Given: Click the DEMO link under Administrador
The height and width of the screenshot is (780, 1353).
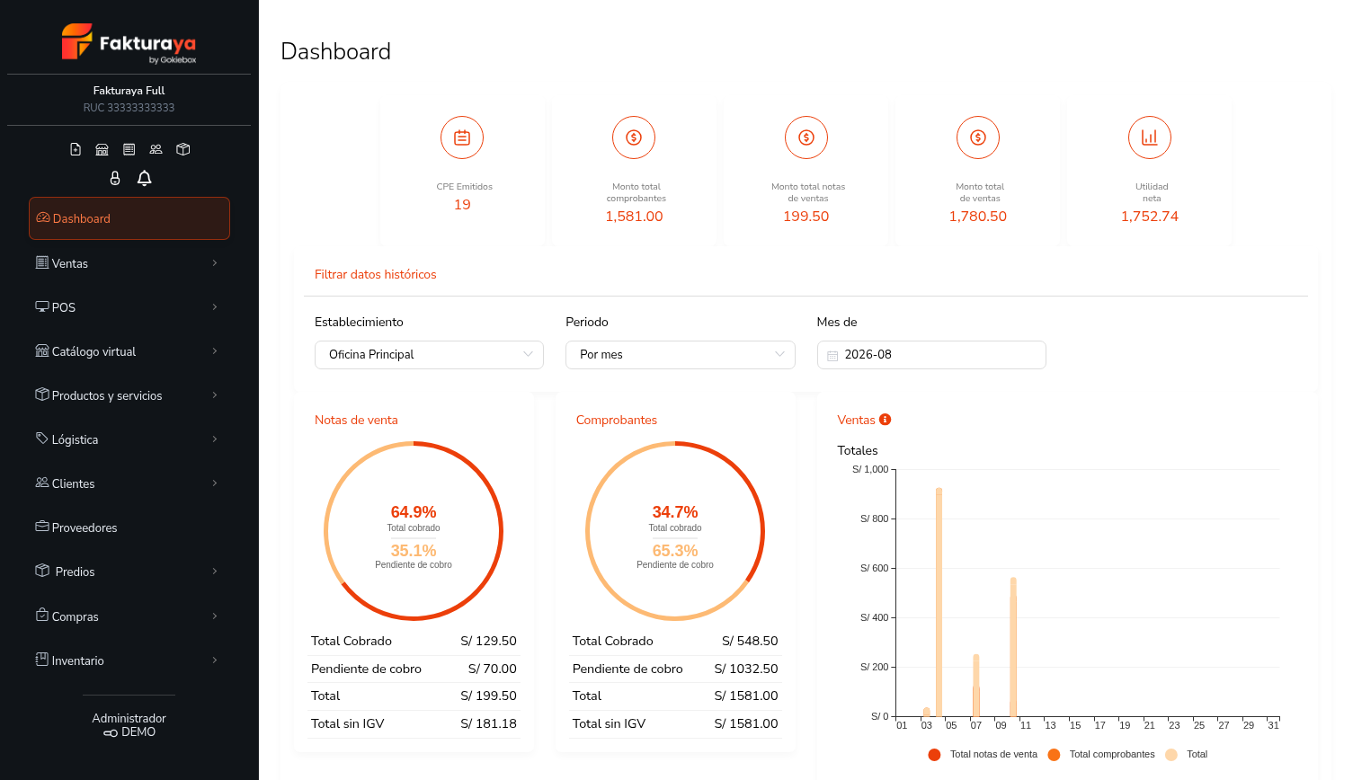Looking at the screenshot, I should [x=129, y=732].
